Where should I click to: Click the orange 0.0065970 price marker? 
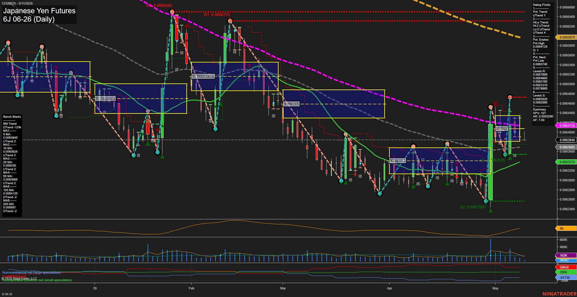click(x=567, y=37)
